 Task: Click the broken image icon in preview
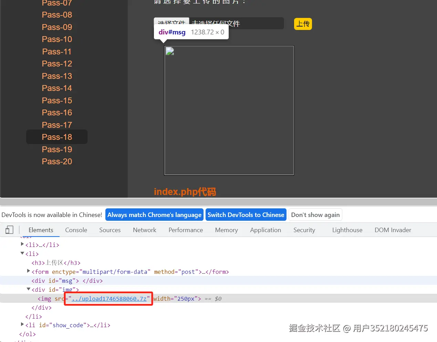point(170,51)
